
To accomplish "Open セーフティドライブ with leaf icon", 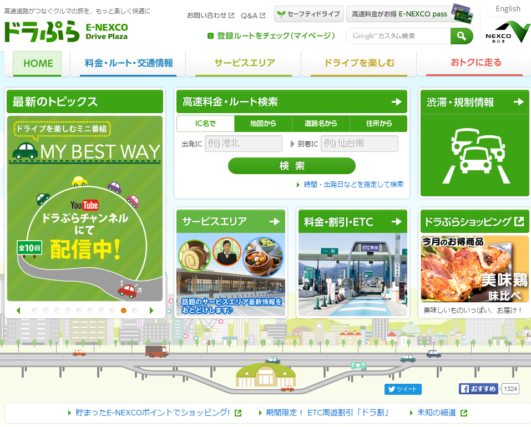I will click(309, 14).
